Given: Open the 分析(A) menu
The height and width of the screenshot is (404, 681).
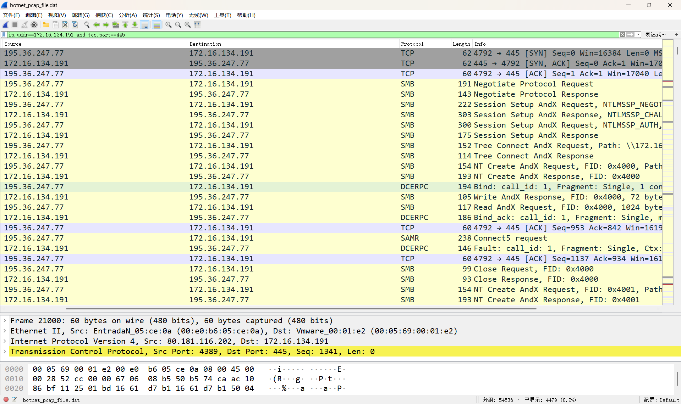Looking at the screenshot, I should click(x=128, y=15).
